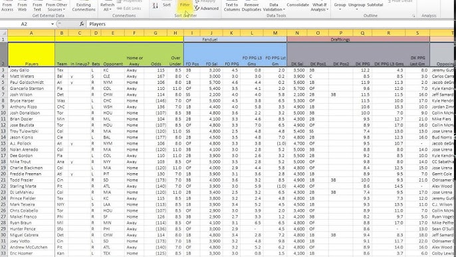
Task: Click the Opponent header cell
Action: pos(112,55)
